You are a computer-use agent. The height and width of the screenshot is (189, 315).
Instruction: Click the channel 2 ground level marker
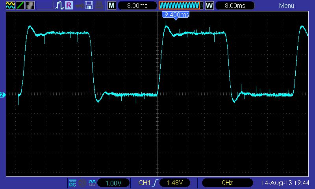tap(3, 95)
